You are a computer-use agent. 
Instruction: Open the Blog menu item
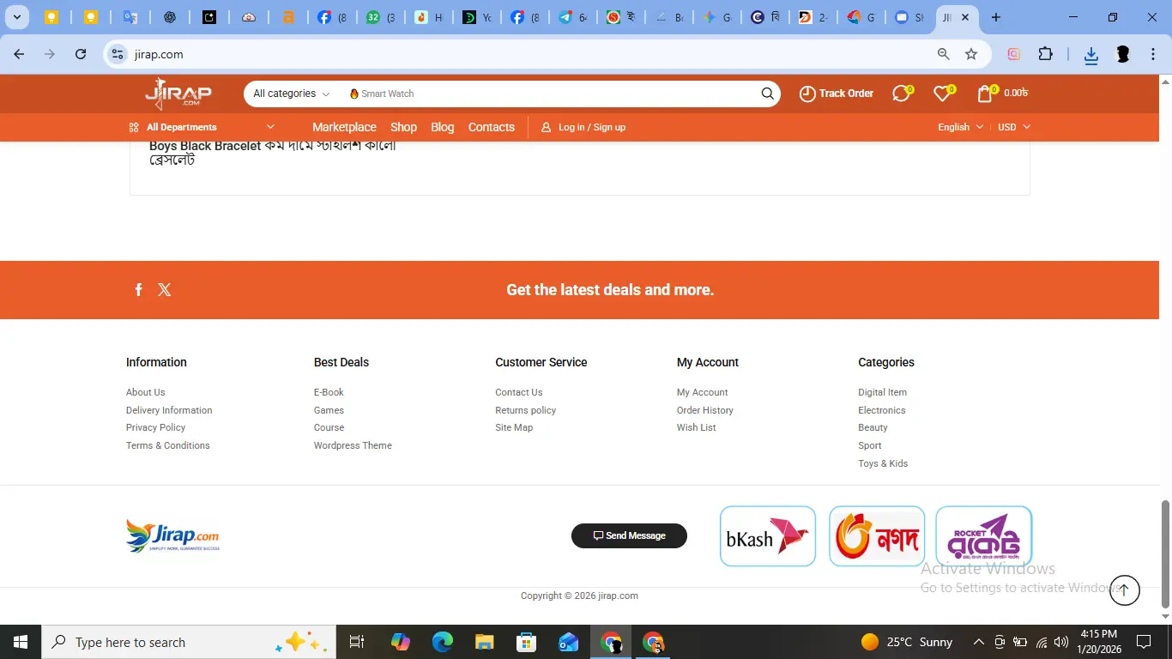tap(442, 127)
